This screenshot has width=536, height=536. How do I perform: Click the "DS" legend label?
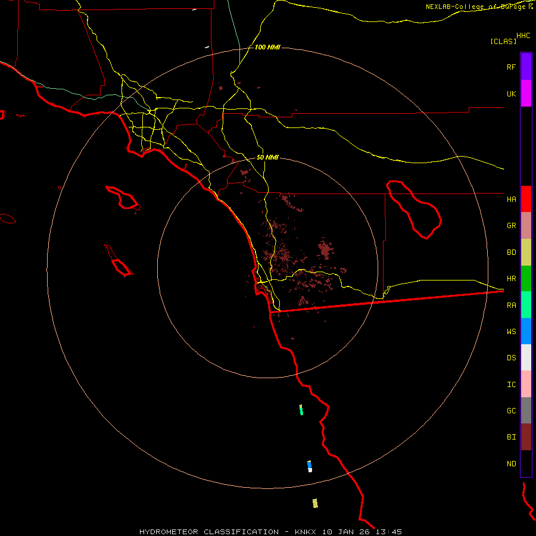point(511,358)
